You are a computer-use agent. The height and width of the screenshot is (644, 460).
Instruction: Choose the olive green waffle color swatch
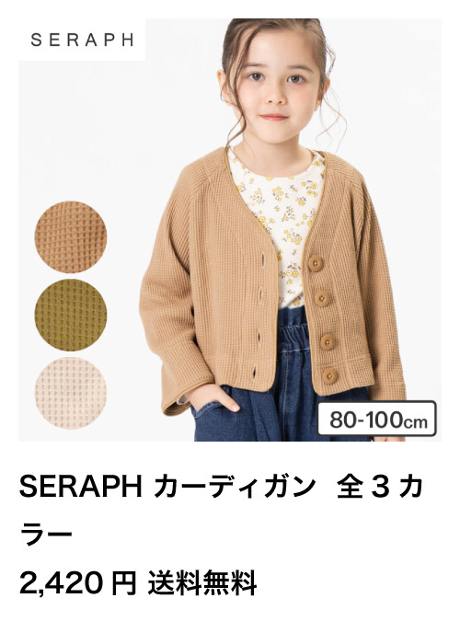tap(71, 315)
